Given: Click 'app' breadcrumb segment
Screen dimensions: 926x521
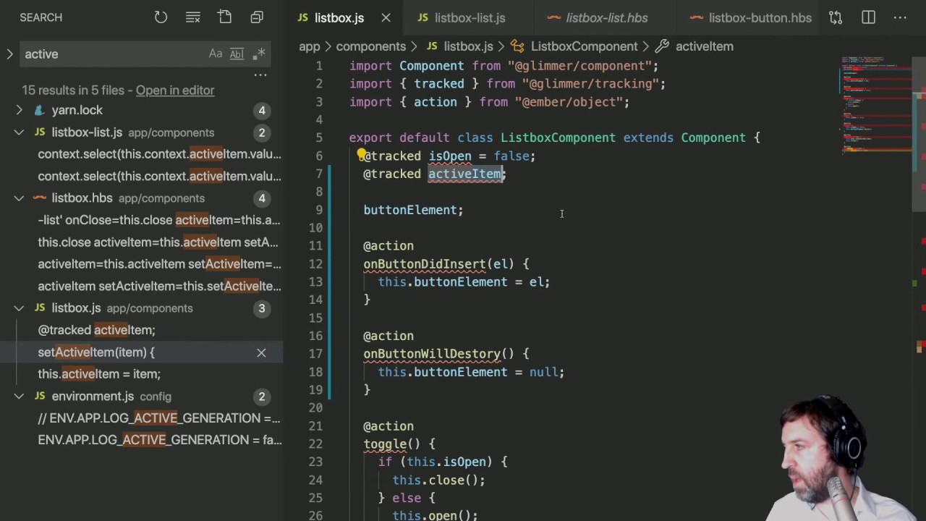Looking at the screenshot, I should (x=309, y=46).
